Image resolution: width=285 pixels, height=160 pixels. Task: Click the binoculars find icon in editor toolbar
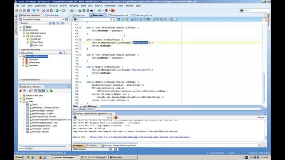point(75,20)
